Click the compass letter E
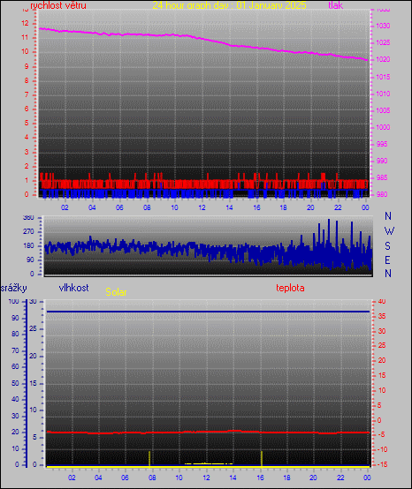 pos(387,260)
